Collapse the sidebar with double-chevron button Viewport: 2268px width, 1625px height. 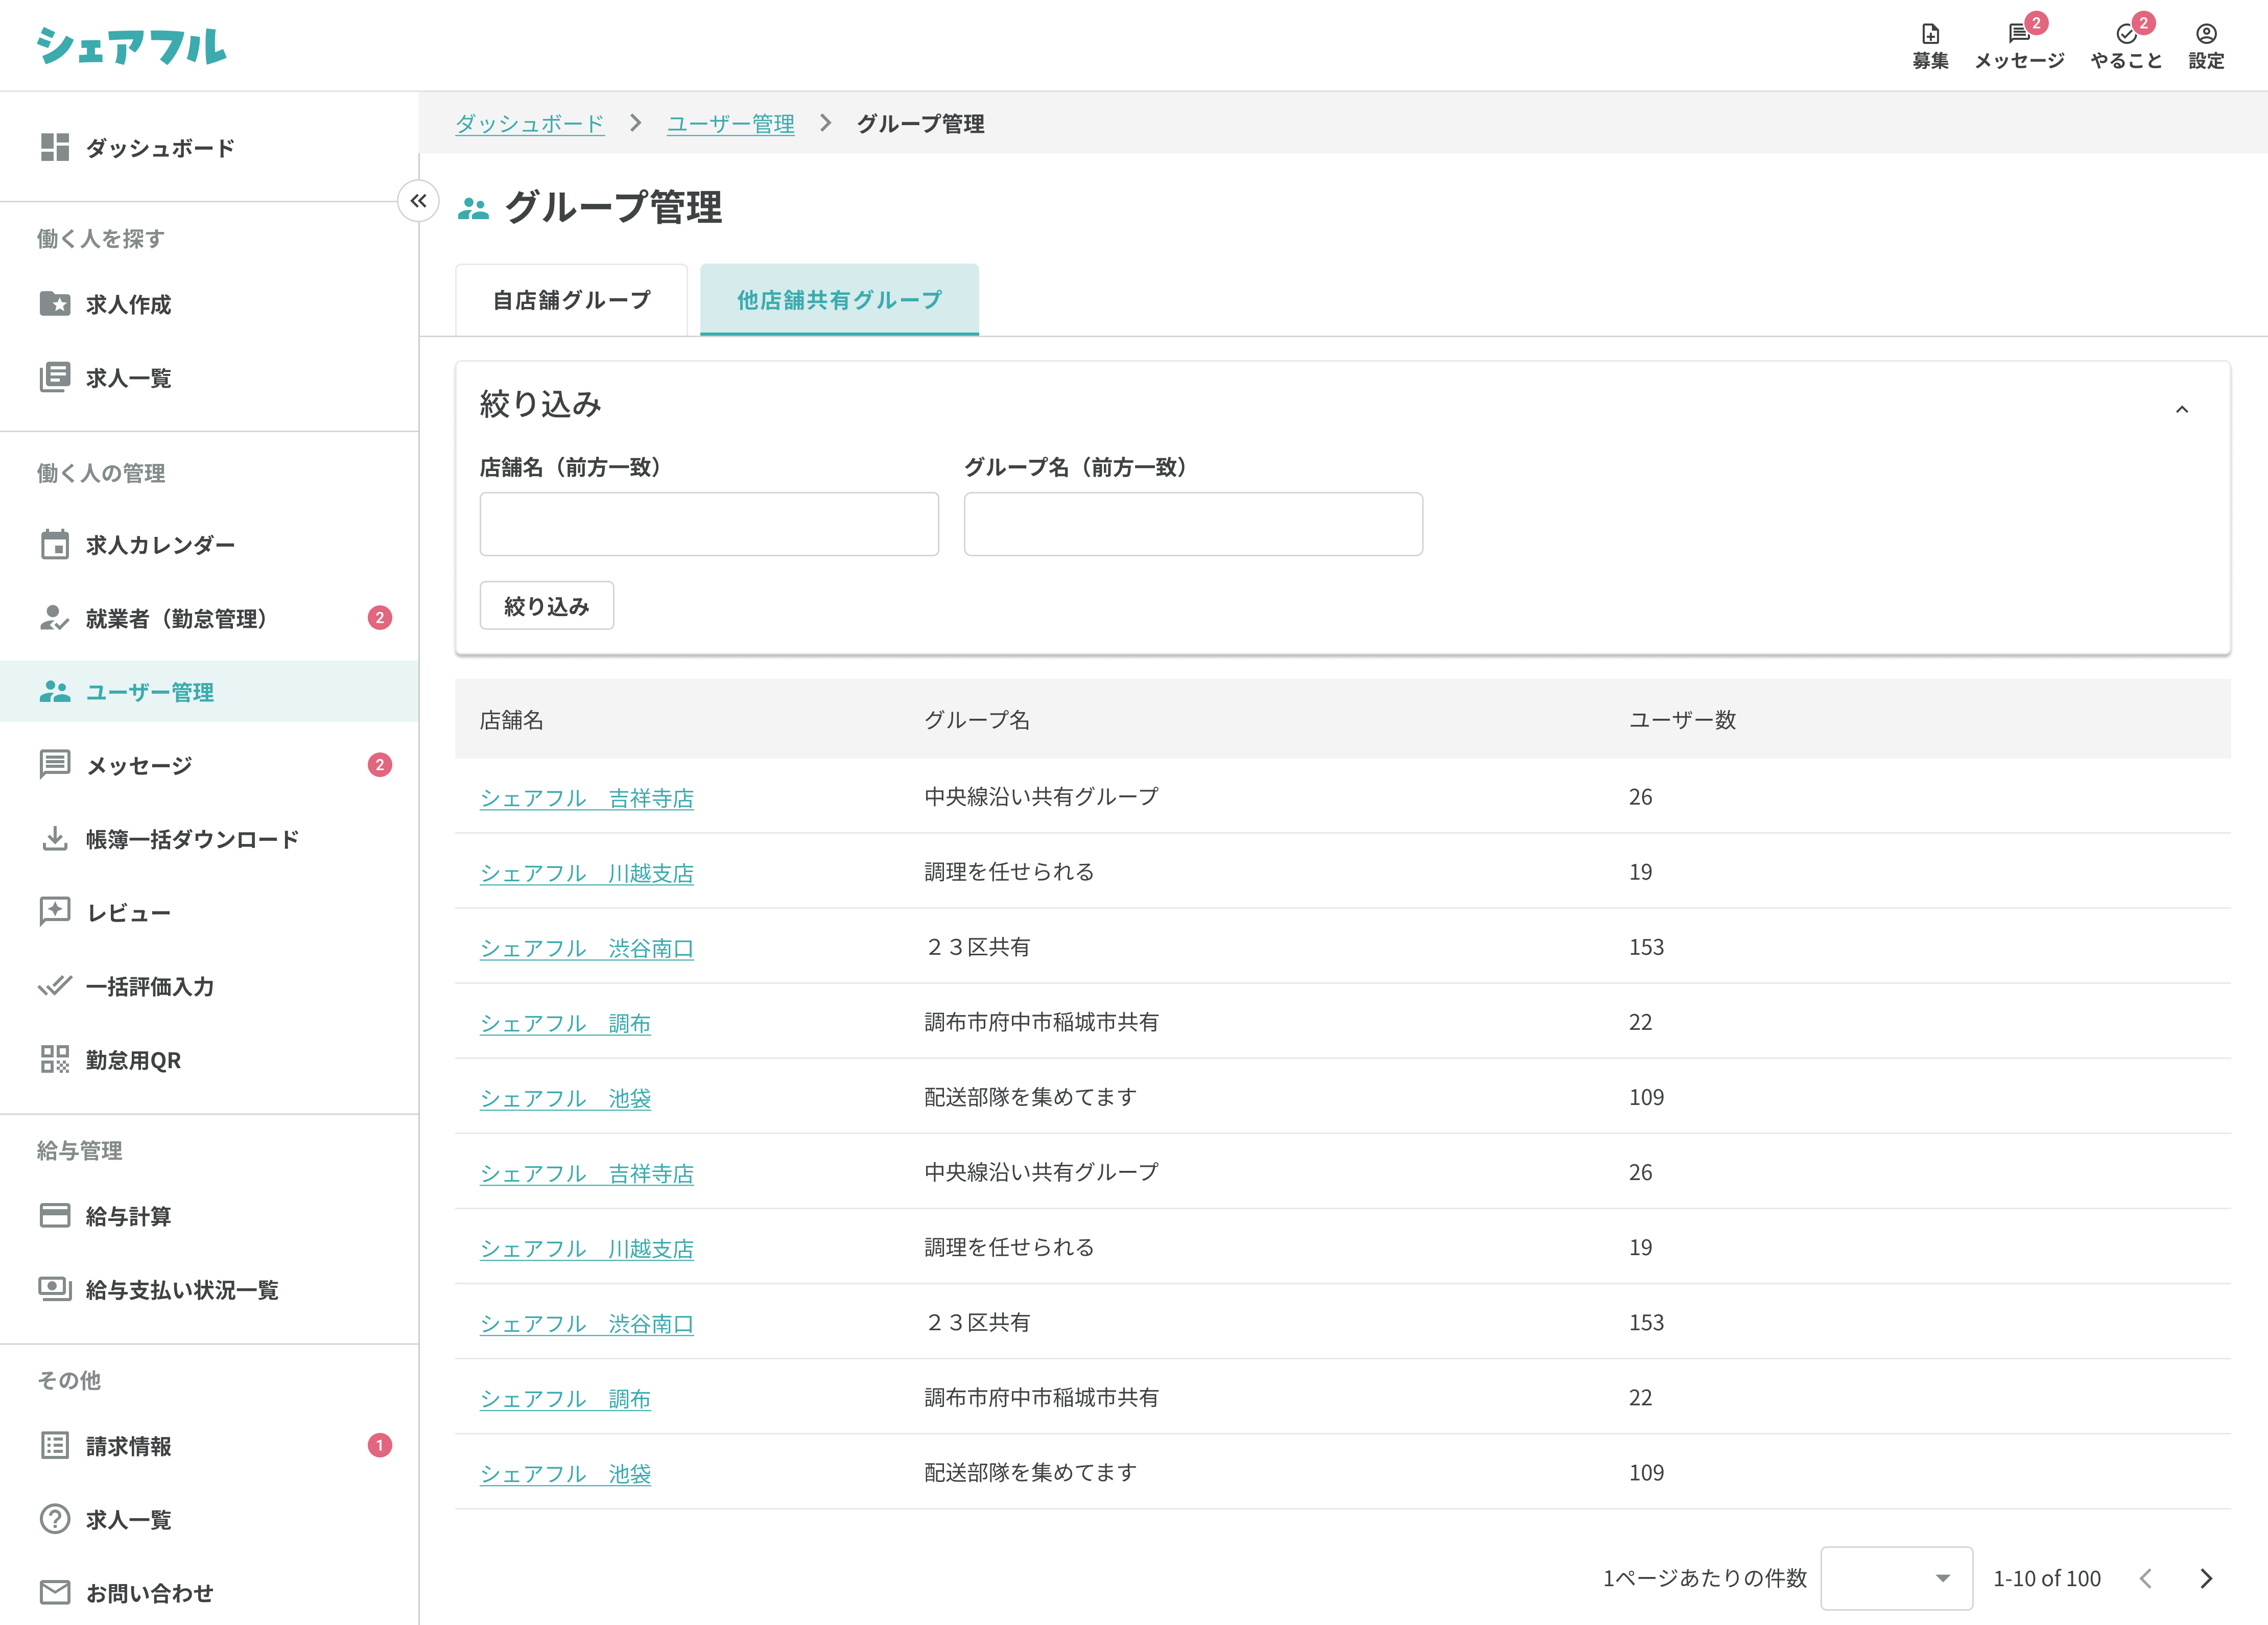pos(418,201)
